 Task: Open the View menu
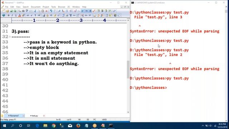coord(18,7)
